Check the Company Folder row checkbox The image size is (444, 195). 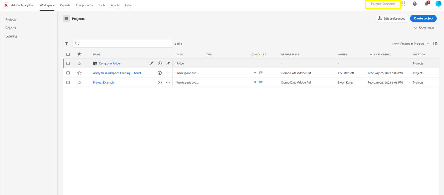68,63
